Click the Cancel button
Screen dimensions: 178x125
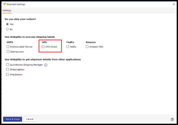click(30, 119)
